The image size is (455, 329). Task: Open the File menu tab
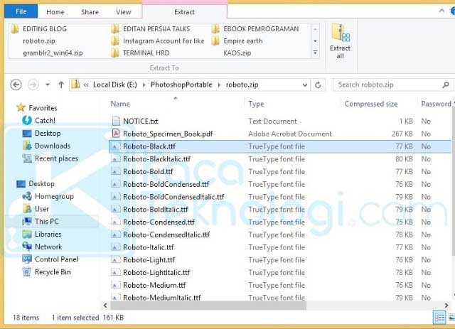coord(21,12)
